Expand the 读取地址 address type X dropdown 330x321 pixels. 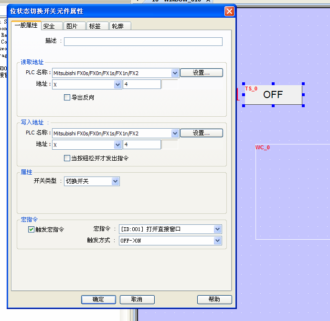tap(117, 85)
